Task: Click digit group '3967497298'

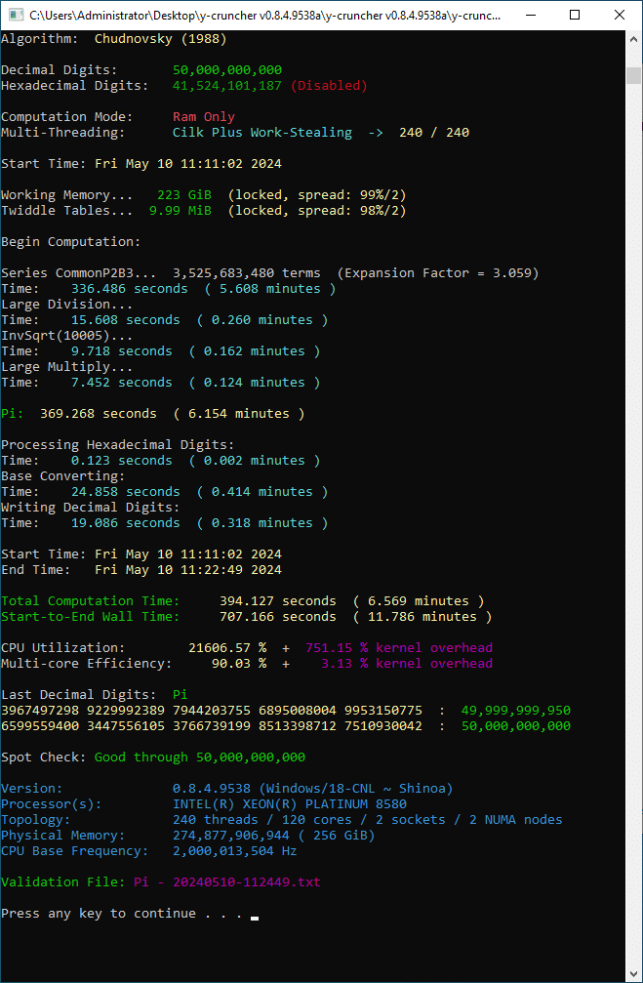Action: [x=39, y=711]
